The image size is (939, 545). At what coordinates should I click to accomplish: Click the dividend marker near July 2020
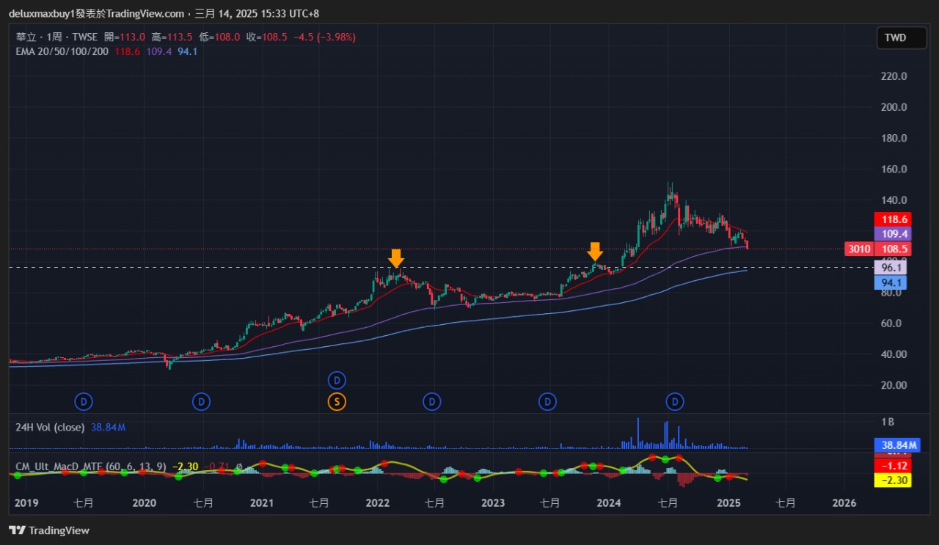(x=201, y=401)
